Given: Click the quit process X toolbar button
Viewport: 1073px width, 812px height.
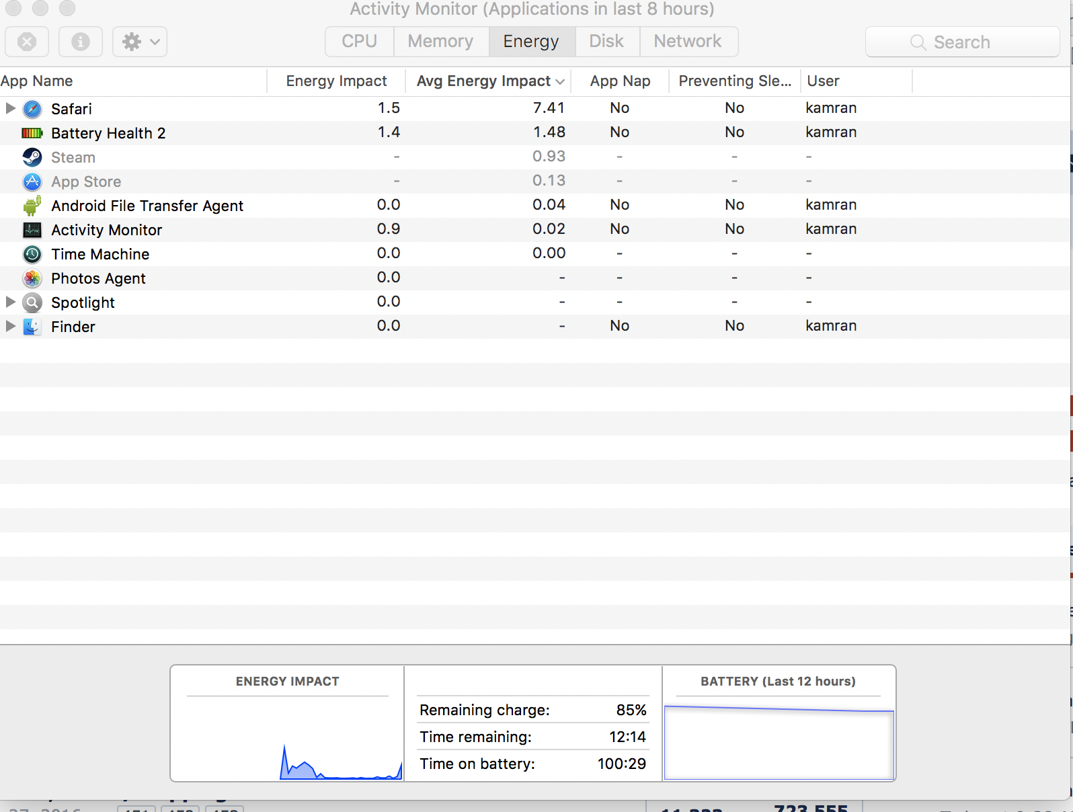Looking at the screenshot, I should pos(27,42).
